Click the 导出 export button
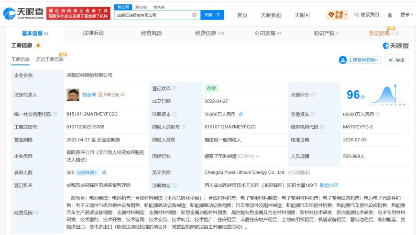This screenshot has width=416, height=235. (396, 60)
